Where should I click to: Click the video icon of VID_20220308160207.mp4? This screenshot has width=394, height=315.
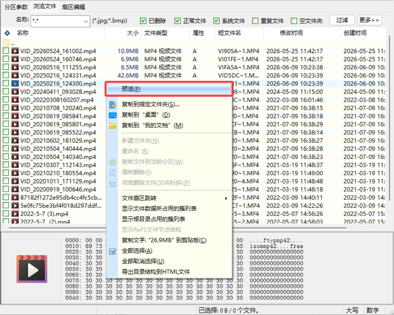point(15,100)
